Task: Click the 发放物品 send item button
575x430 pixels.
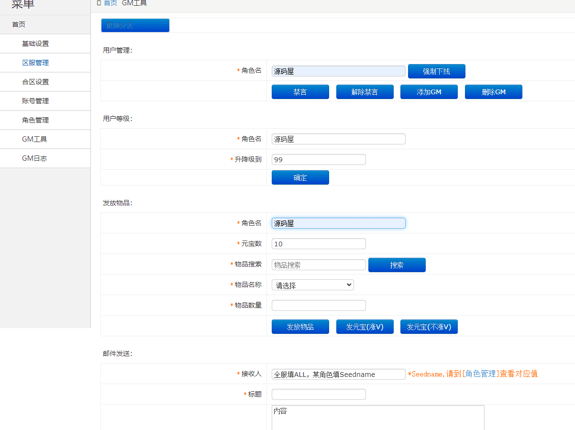Action: point(300,326)
